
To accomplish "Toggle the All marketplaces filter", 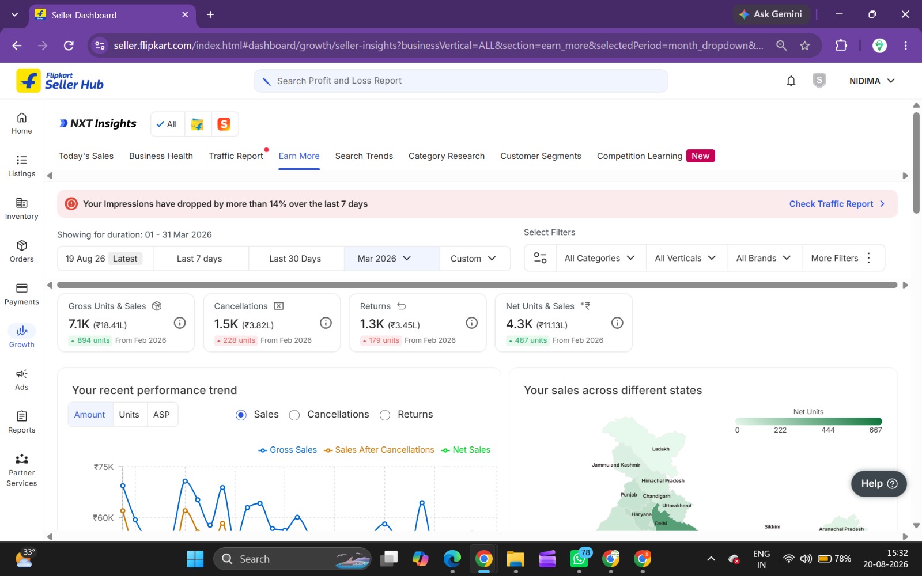I will coord(167,124).
